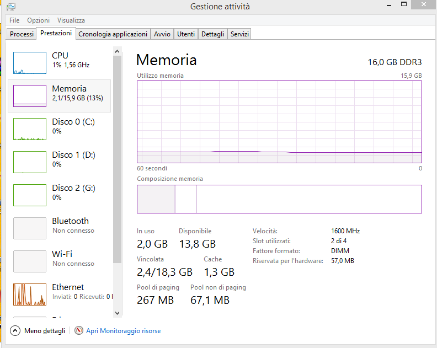The width and height of the screenshot is (437, 348).
Task: Switch to the Servizi tab
Action: tap(239, 34)
